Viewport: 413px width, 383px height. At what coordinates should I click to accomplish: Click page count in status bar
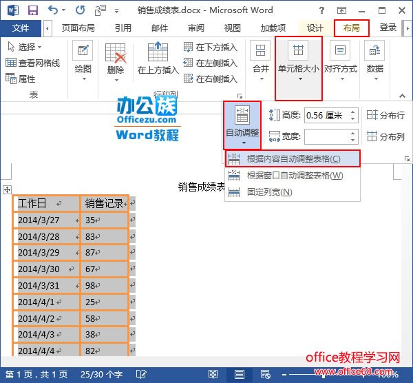click(x=36, y=374)
